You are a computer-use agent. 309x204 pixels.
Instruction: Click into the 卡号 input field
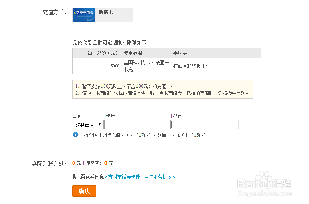click(138, 125)
